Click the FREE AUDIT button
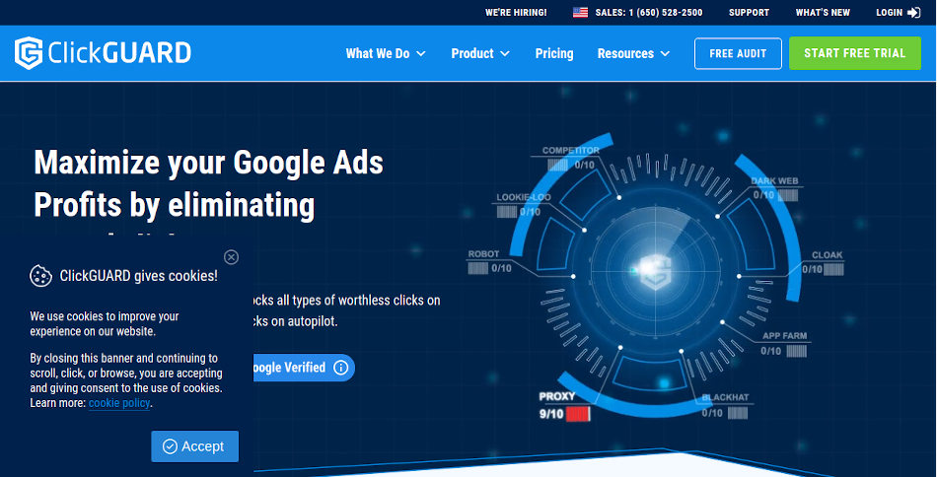The width and height of the screenshot is (937, 477). (x=738, y=54)
